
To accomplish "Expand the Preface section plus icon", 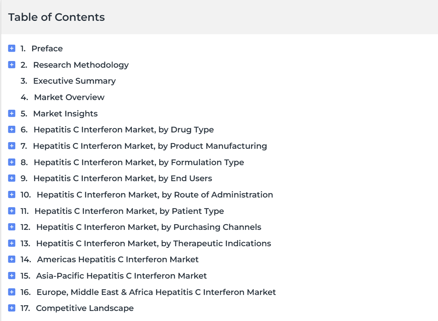I will click(12, 48).
